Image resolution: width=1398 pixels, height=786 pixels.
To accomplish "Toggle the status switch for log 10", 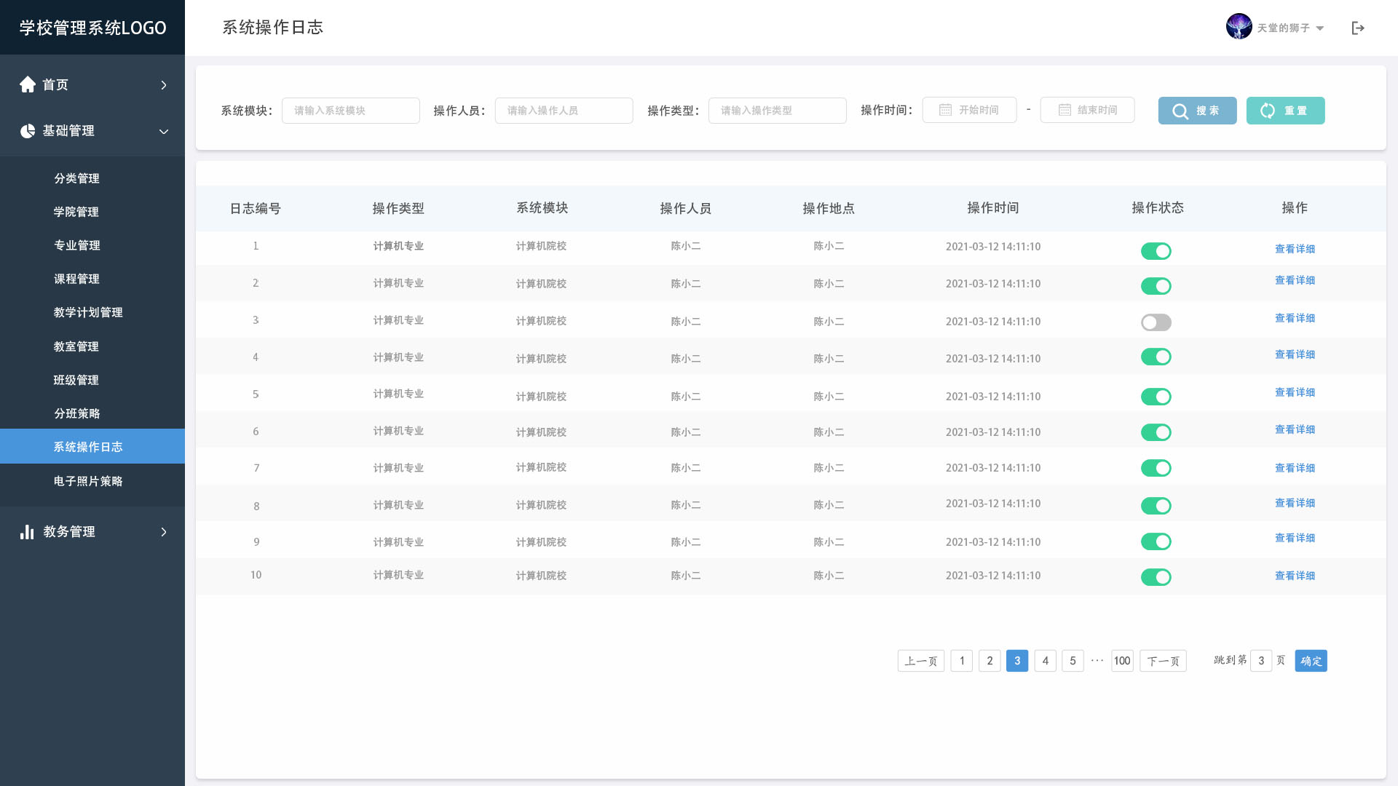I will click(x=1156, y=577).
